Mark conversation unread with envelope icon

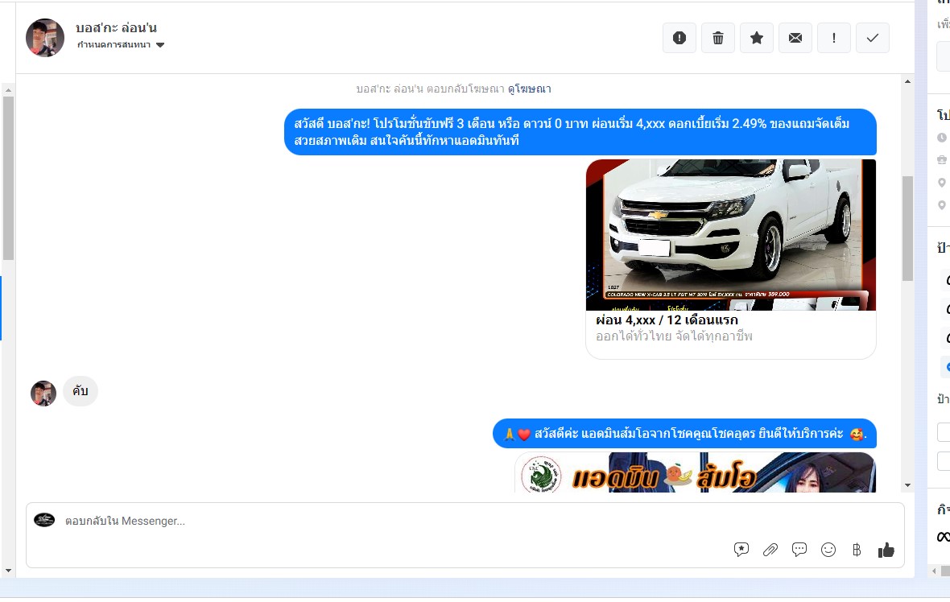point(795,38)
